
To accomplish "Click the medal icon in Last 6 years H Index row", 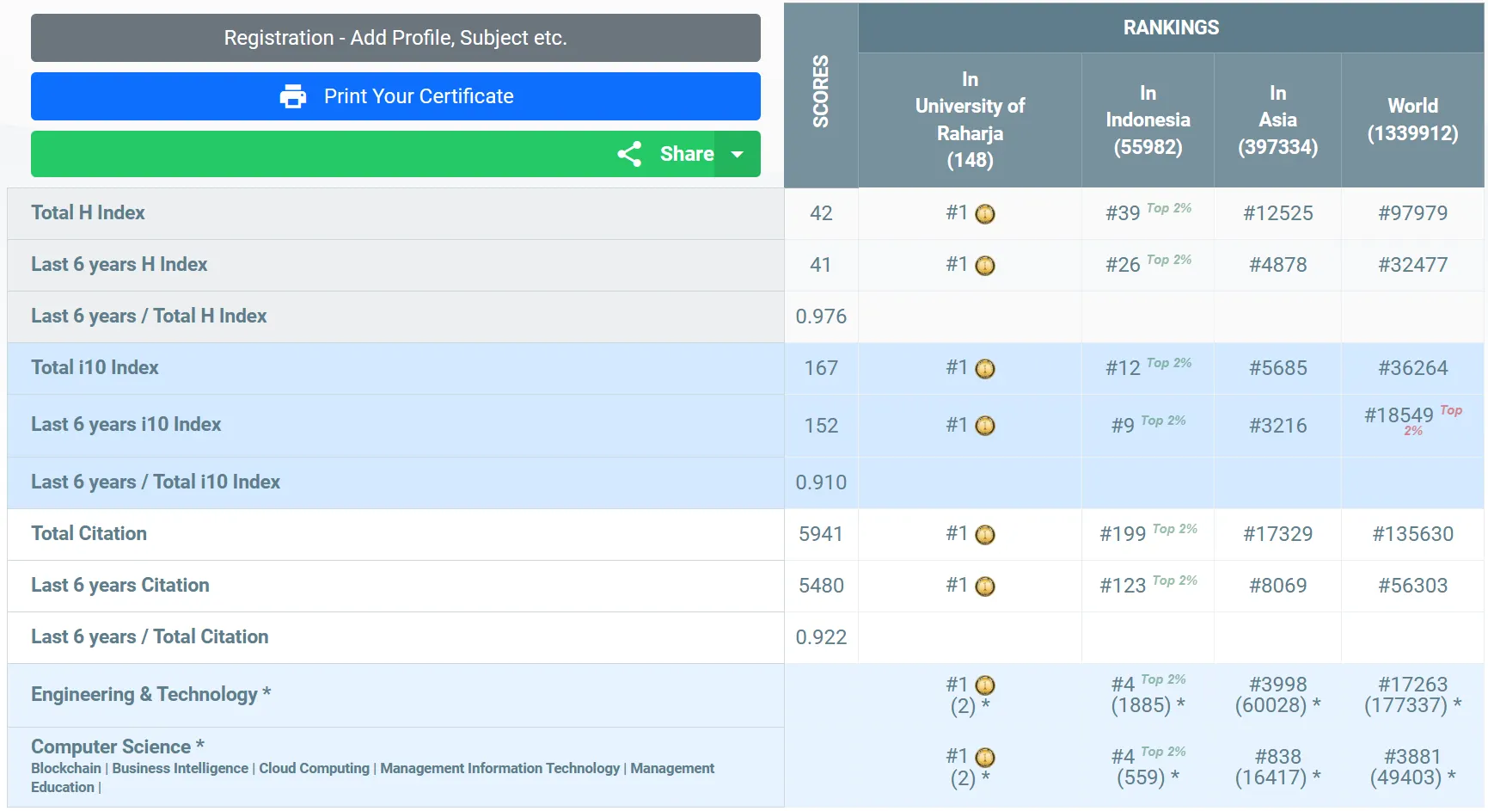I will 985,266.
